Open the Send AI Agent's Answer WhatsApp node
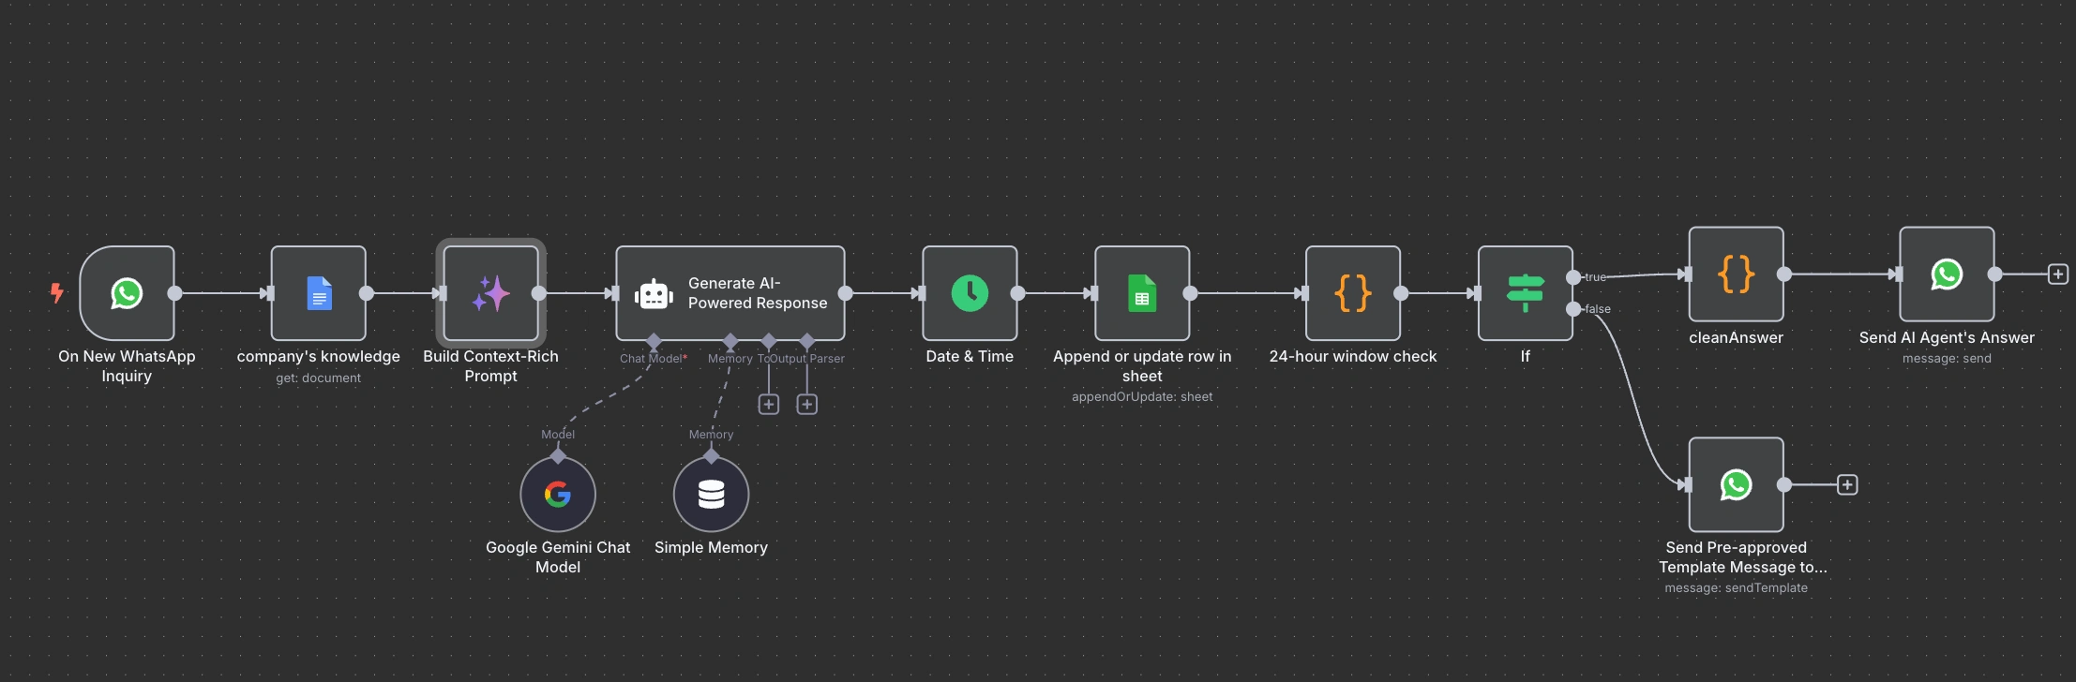 (x=1947, y=274)
